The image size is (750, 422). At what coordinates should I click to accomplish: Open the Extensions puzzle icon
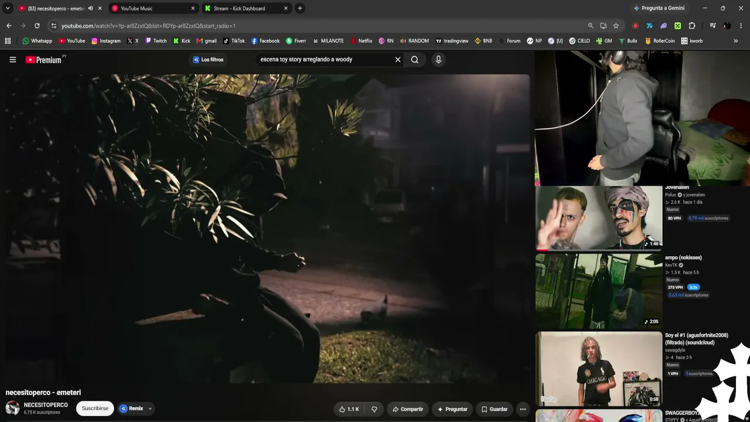(x=692, y=26)
